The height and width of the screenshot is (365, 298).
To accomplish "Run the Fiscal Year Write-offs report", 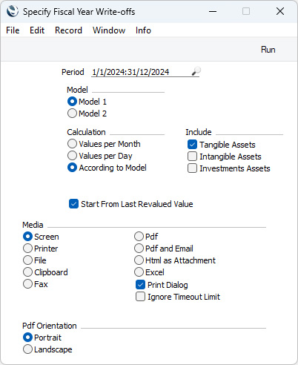I will pyautogui.click(x=268, y=50).
